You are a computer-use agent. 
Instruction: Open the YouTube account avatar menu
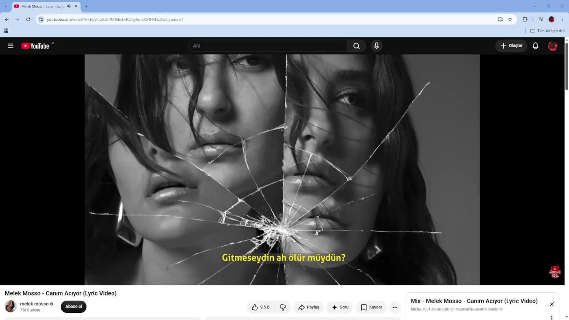553,46
